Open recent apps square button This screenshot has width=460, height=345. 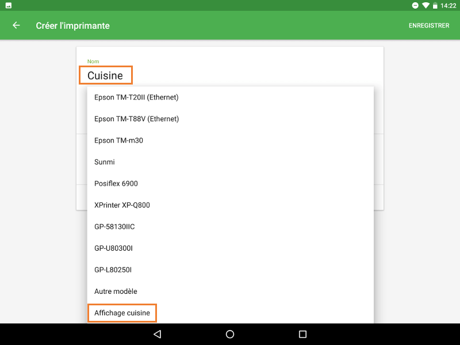click(303, 334)
